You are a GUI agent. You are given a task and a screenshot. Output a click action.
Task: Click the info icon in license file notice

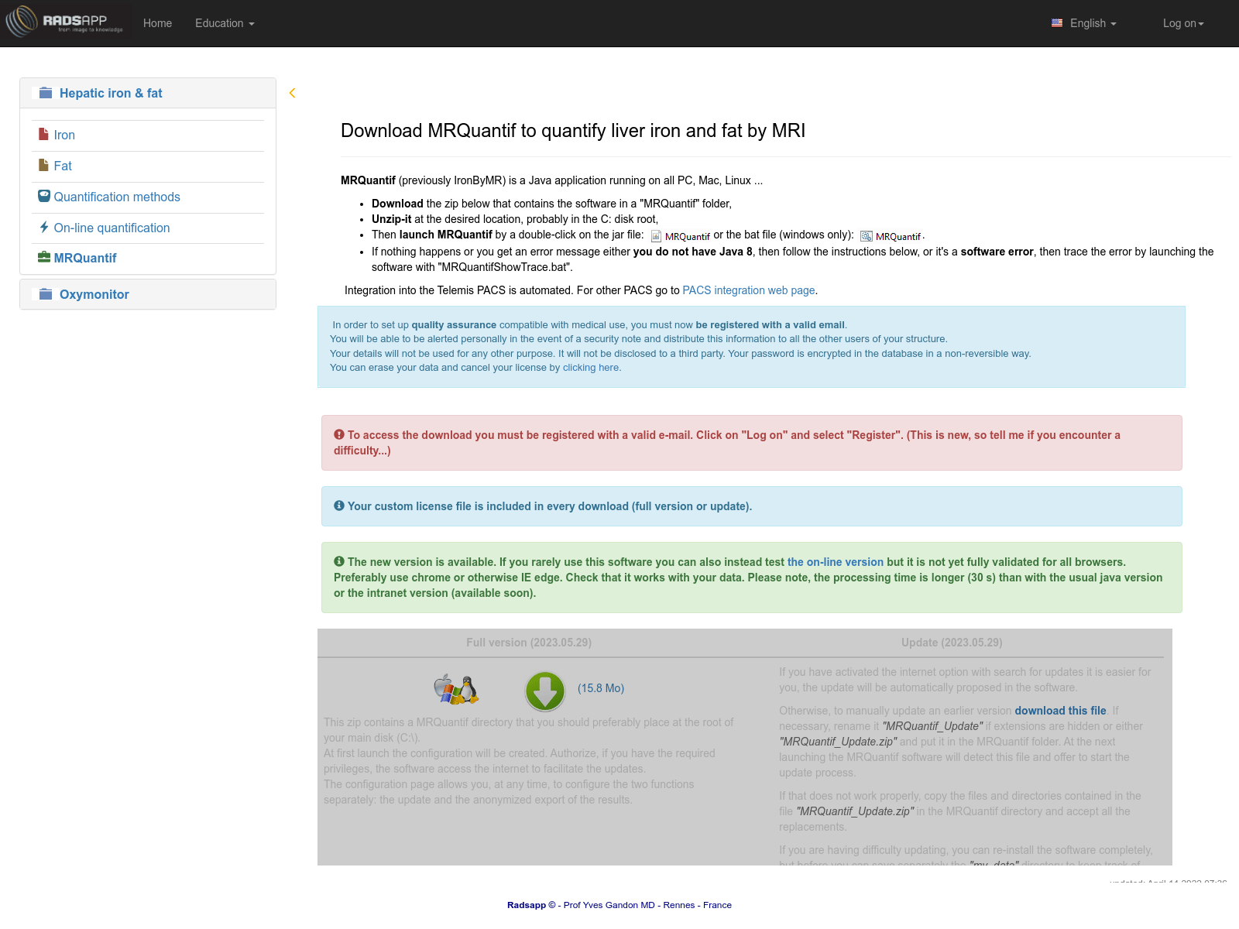point(339,506)
